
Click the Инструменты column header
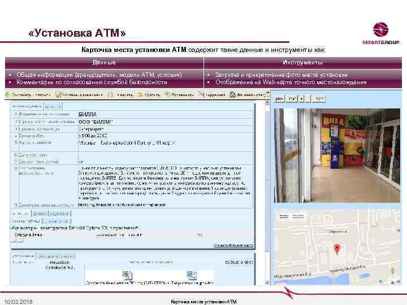pyautogui.click(x=302, y=63)
